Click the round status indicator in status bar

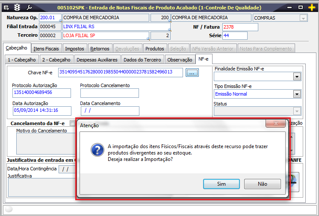click(x=9, y=209)
